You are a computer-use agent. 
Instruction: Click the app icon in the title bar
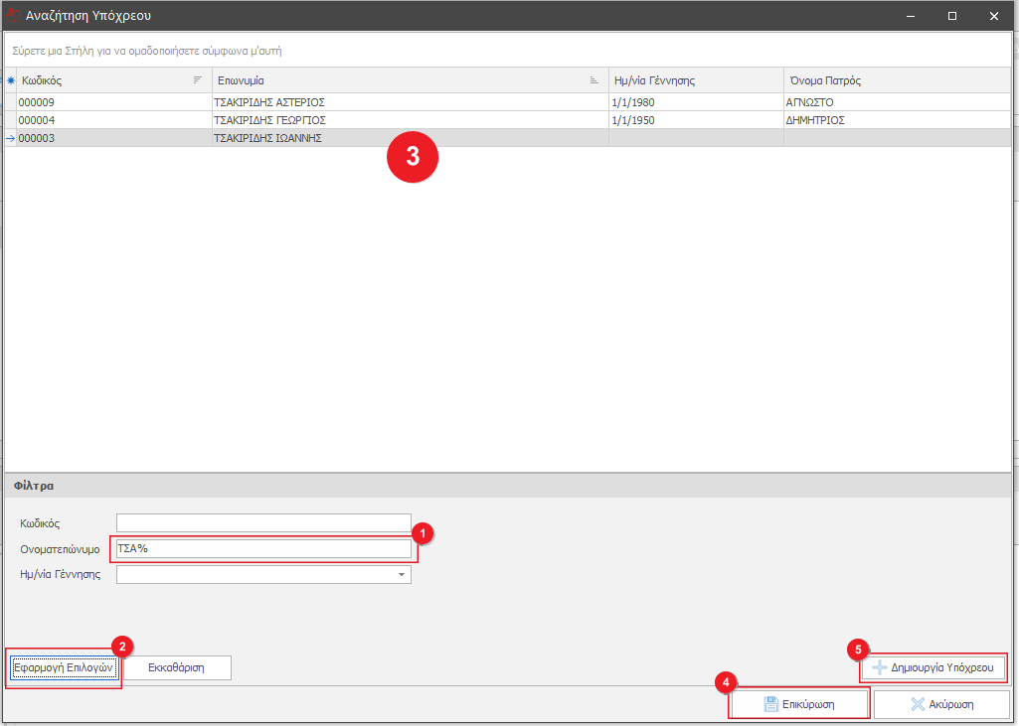(x=14, y=15)
